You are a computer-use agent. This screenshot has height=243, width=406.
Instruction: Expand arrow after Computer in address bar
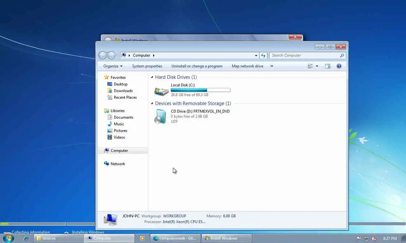[x=154, y=55]
